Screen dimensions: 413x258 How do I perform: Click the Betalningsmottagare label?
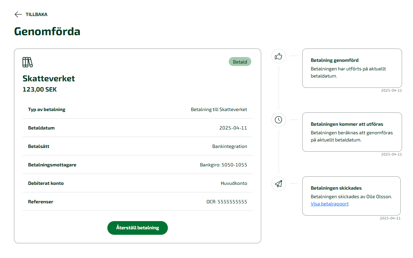coord(52,165)
